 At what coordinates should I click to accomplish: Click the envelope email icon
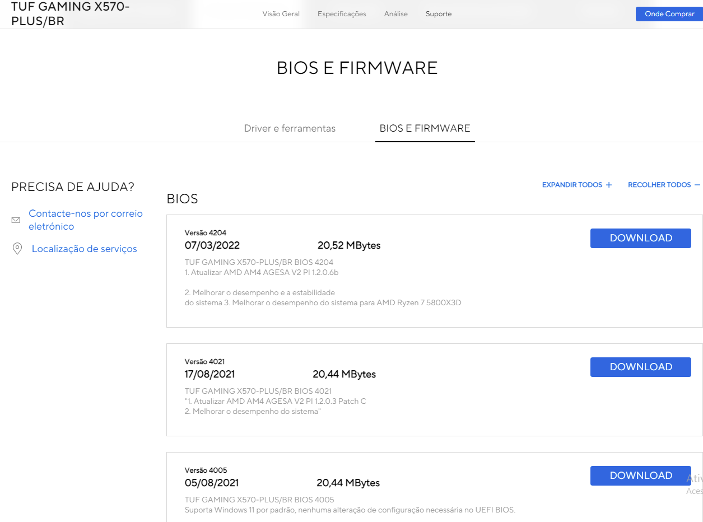16,220
